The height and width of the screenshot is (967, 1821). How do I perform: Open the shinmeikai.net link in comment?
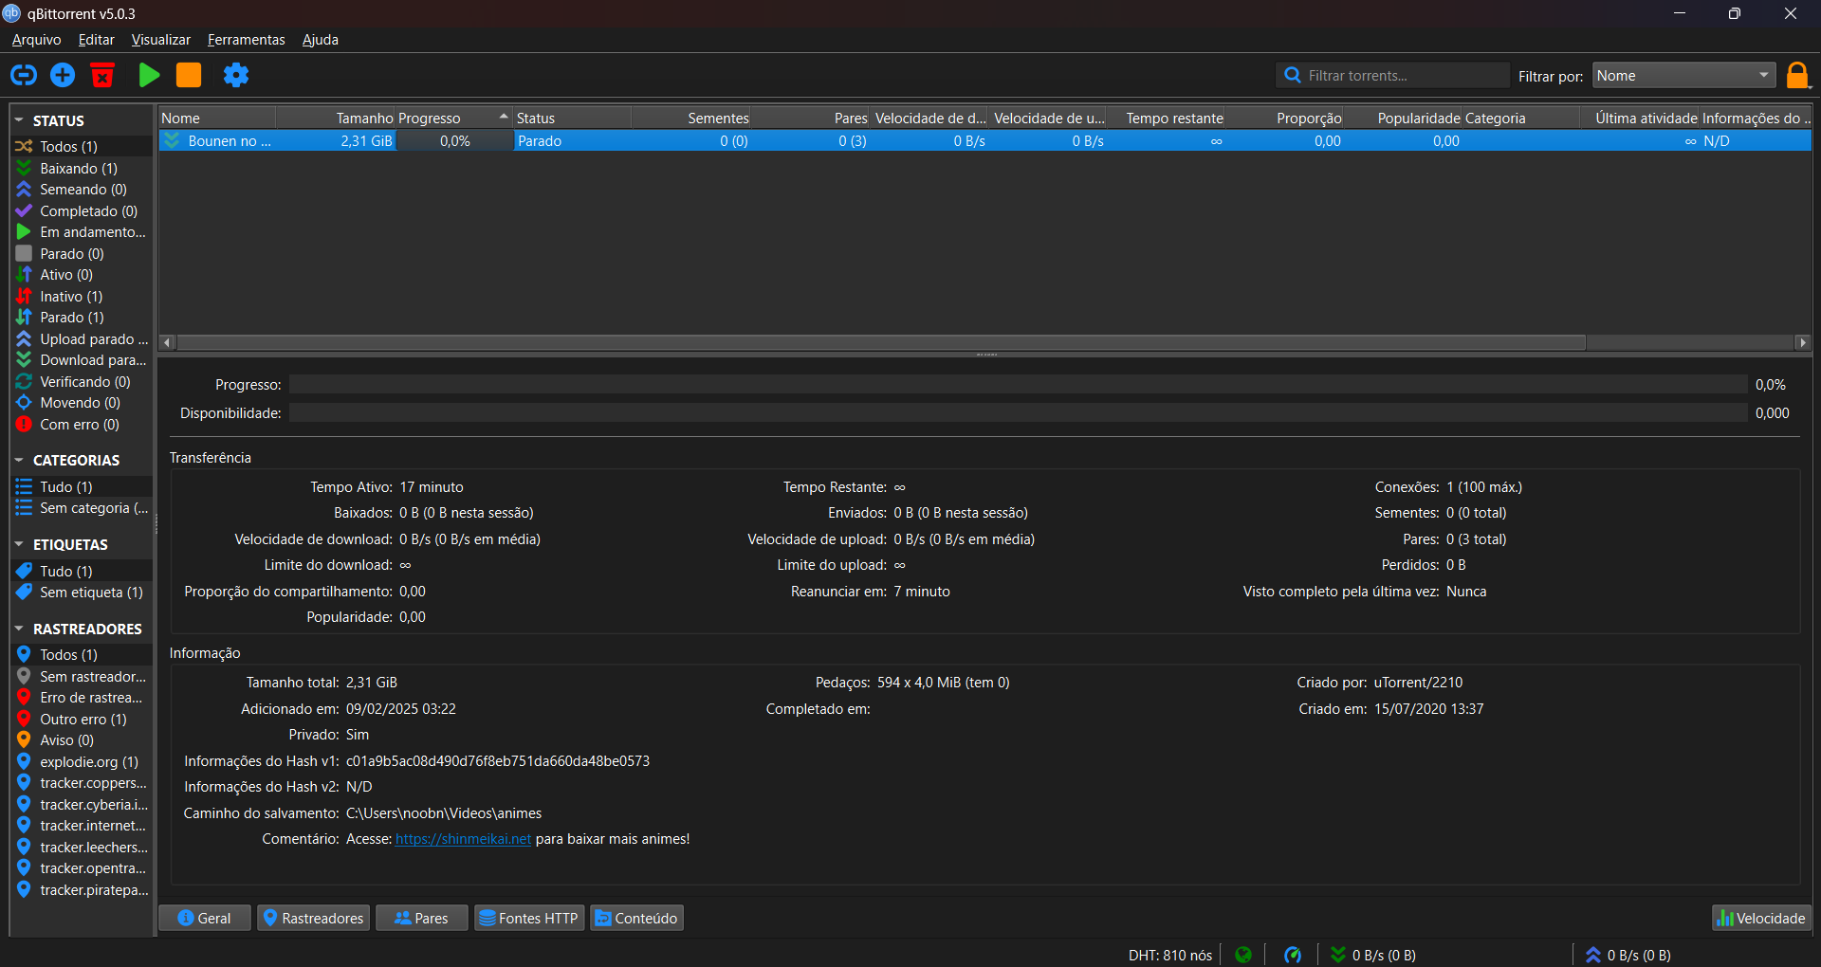(463, 839)
